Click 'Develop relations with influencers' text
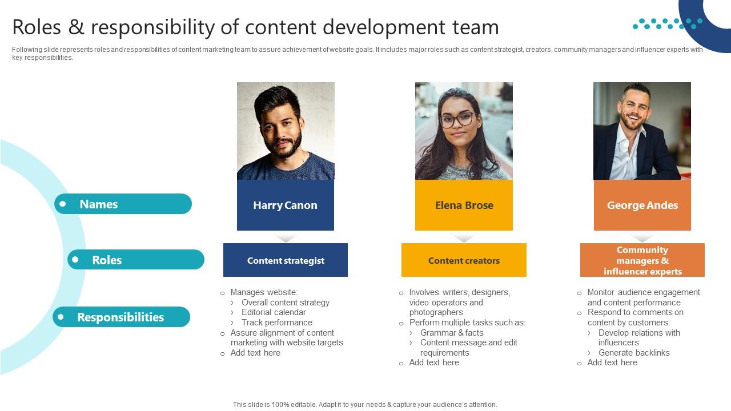731x411 pixels. [639, 338]
